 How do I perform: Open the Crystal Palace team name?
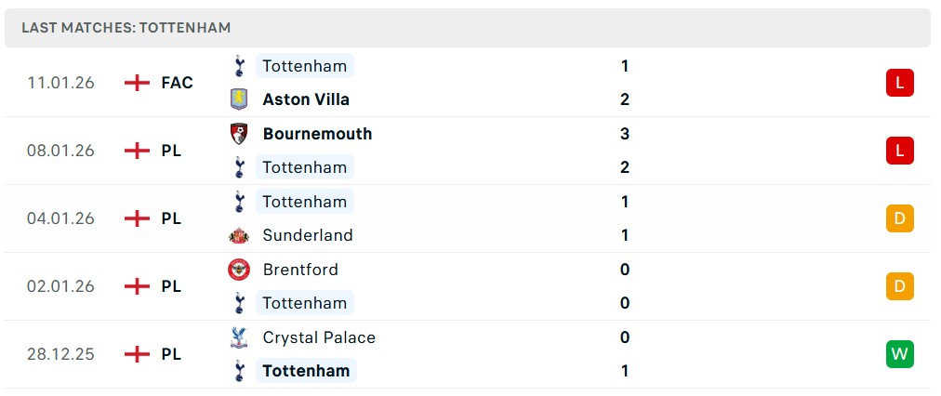pyautogui.click(x=319, y=337)
